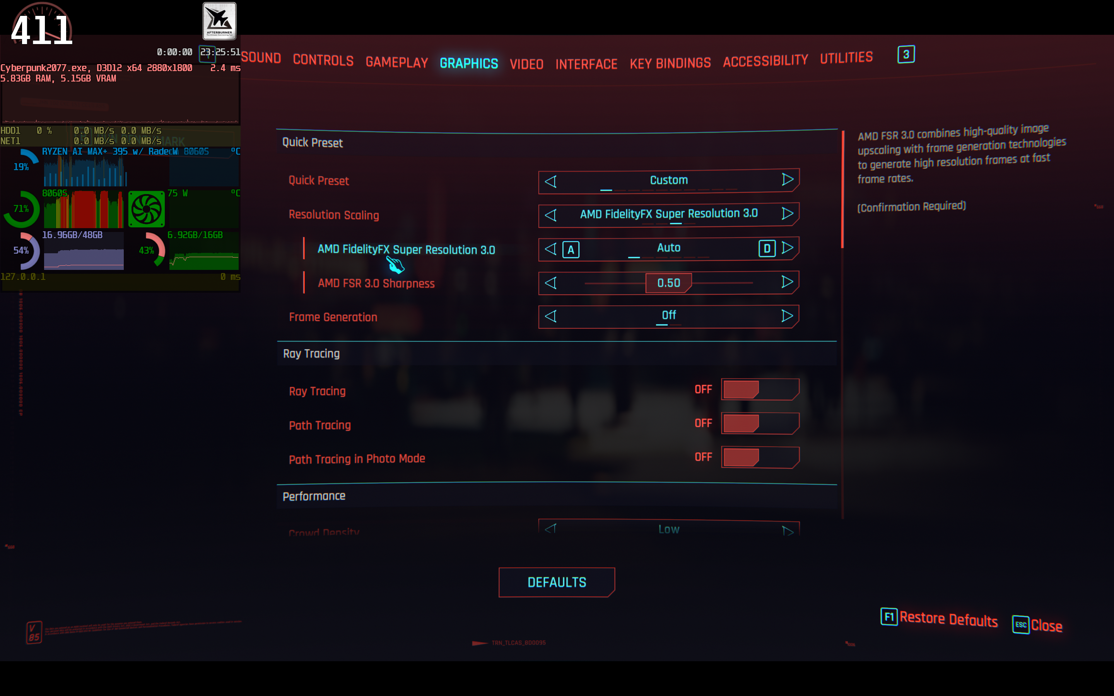Screen dimensions: 1114x696
Task: Enable the Ray Tracing toggle
Action: pos(760,389)
